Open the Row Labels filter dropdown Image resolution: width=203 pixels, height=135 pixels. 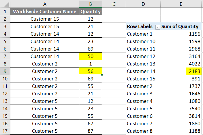(158, 27)
